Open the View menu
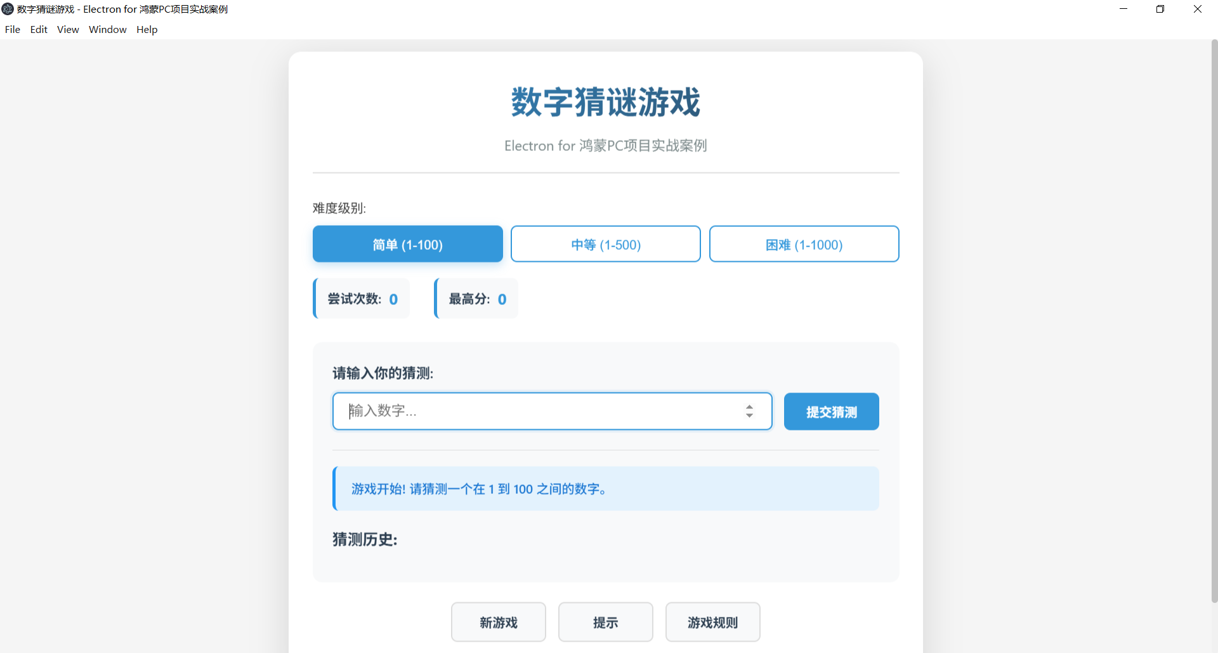This screenshot has width=1218, height=653. [67, 29]
